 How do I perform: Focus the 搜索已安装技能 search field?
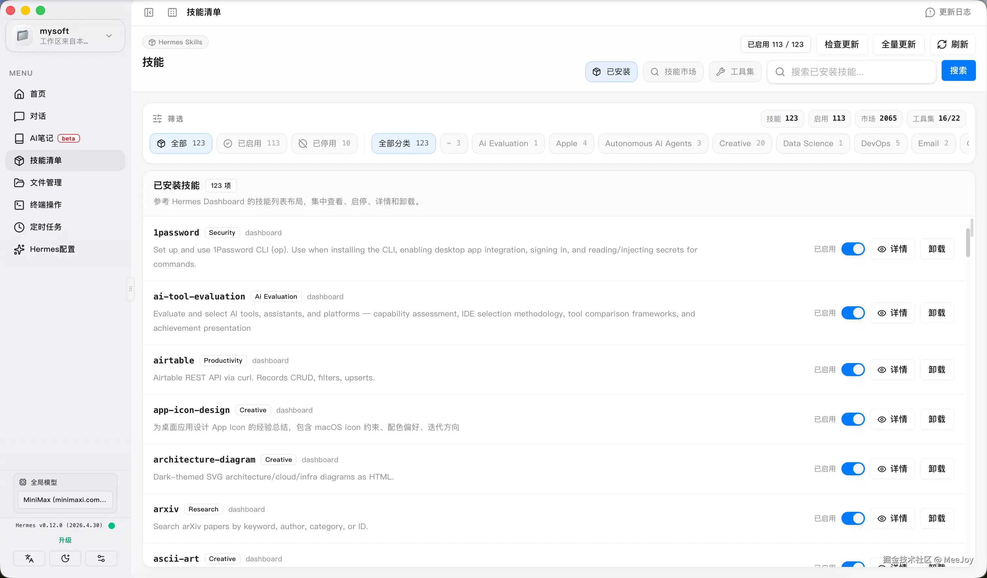click(x=852, y=72)
